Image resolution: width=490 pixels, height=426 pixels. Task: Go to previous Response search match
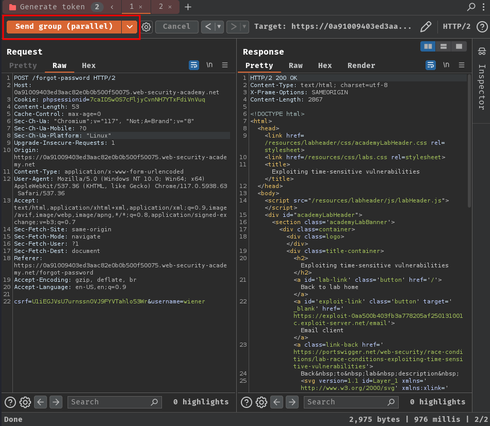point(277,402)
